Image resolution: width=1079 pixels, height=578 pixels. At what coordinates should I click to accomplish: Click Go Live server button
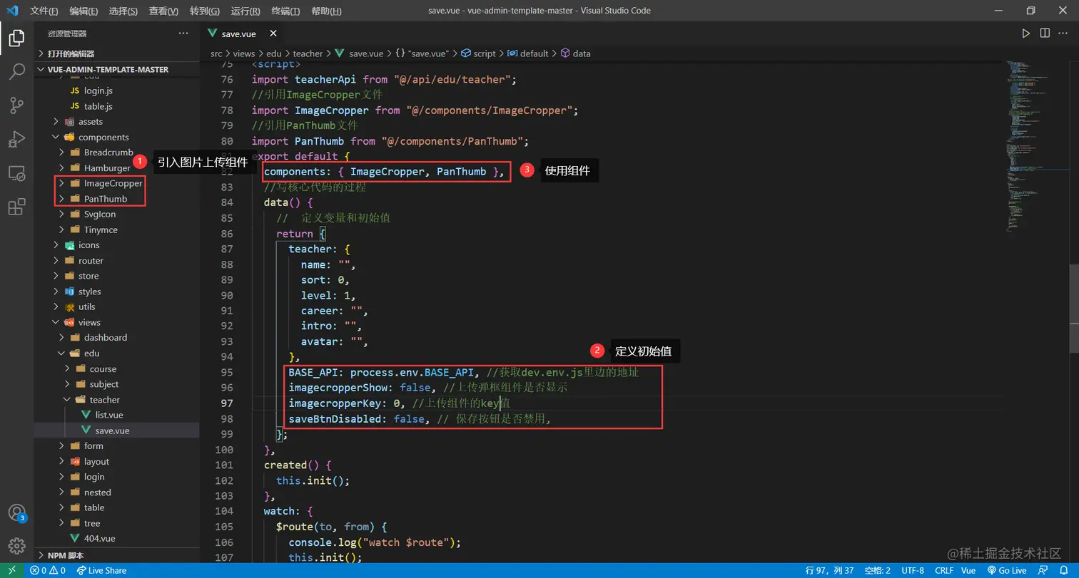(1007, 571)
